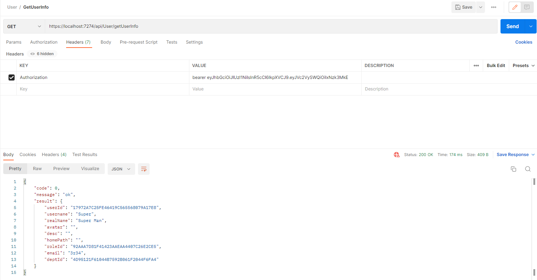The height and width of the screenshot is (280, 537).
Task: Open the comments panel icon
Action: pyautogui.click(x=527, y=7)
